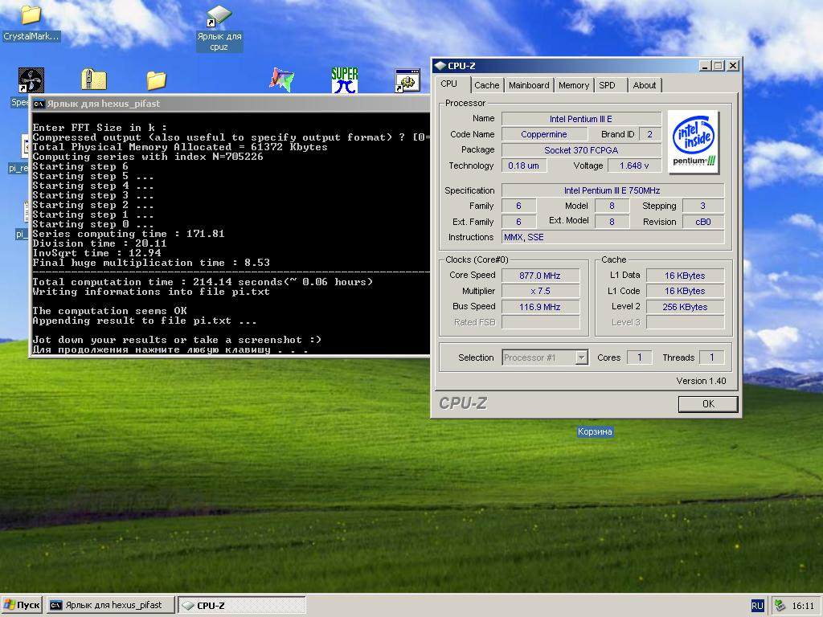Click the Intel Inside Pentium III logo
823x617 pixels.
pyautogui.click(x=694, y=141)
